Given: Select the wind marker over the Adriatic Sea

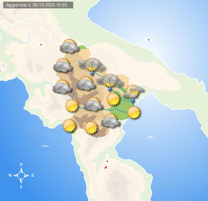Looking at the screenshot, I should point(149,40).
